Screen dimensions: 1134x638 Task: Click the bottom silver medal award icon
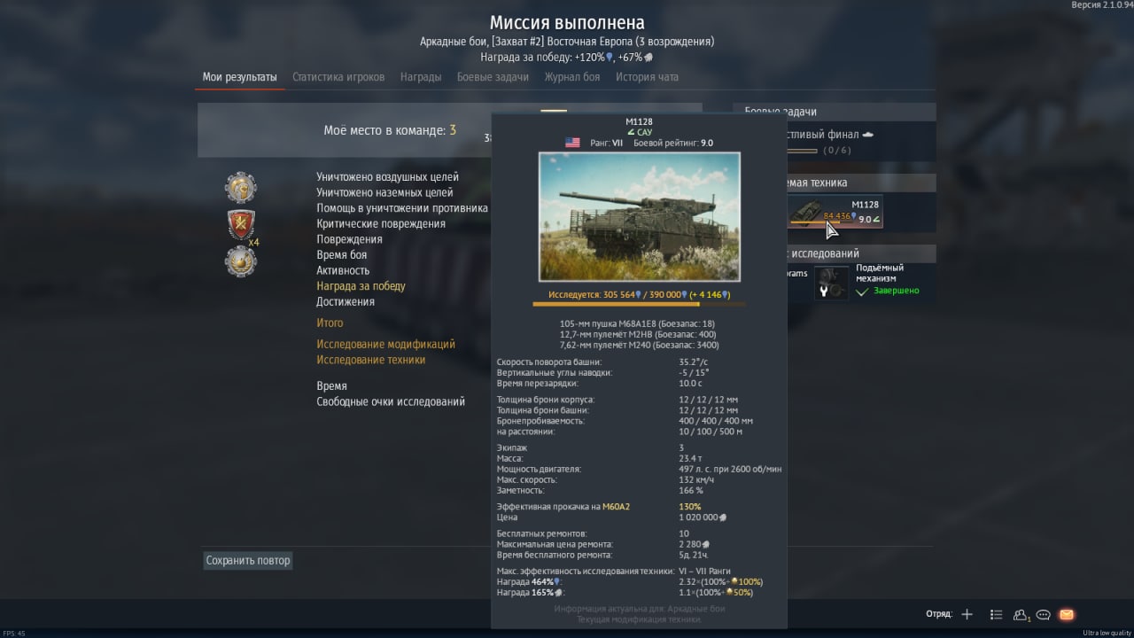pyautogui.click(x=241, y=261)
